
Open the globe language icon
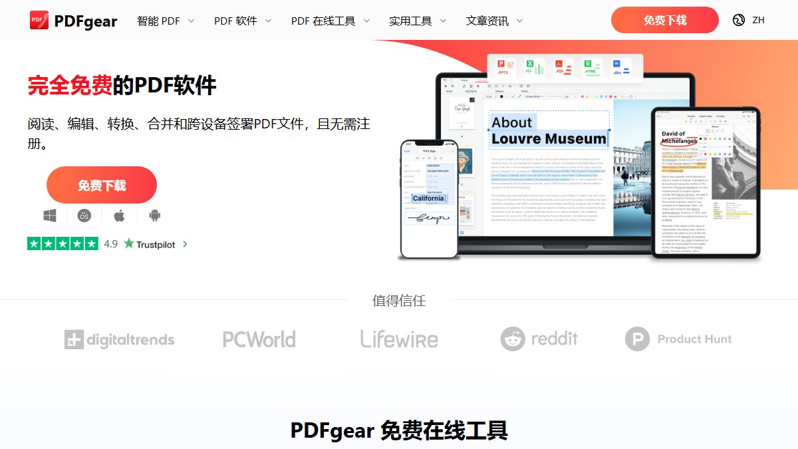pos(738,20)
